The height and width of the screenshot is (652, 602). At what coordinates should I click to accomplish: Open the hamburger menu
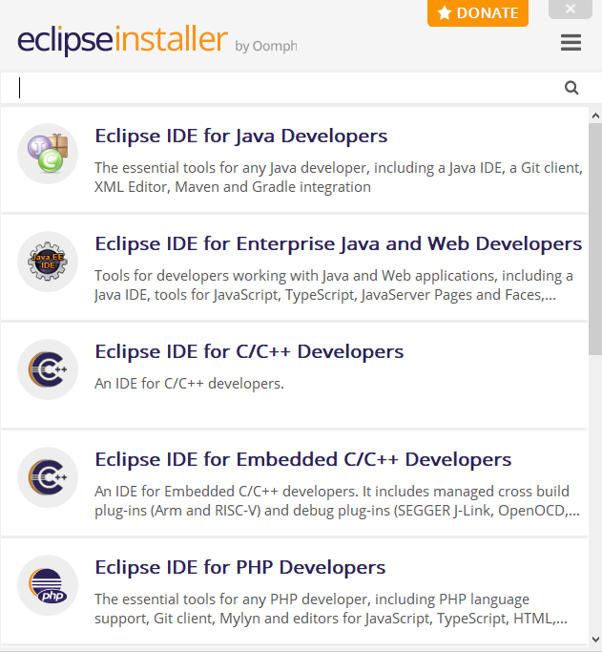571,42
